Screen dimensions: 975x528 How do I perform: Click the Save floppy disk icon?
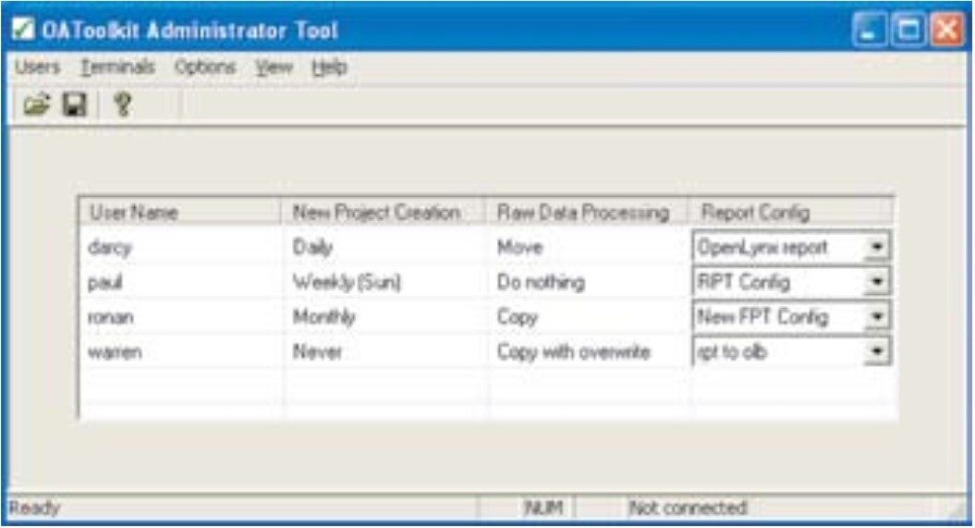tap(75, 104)
